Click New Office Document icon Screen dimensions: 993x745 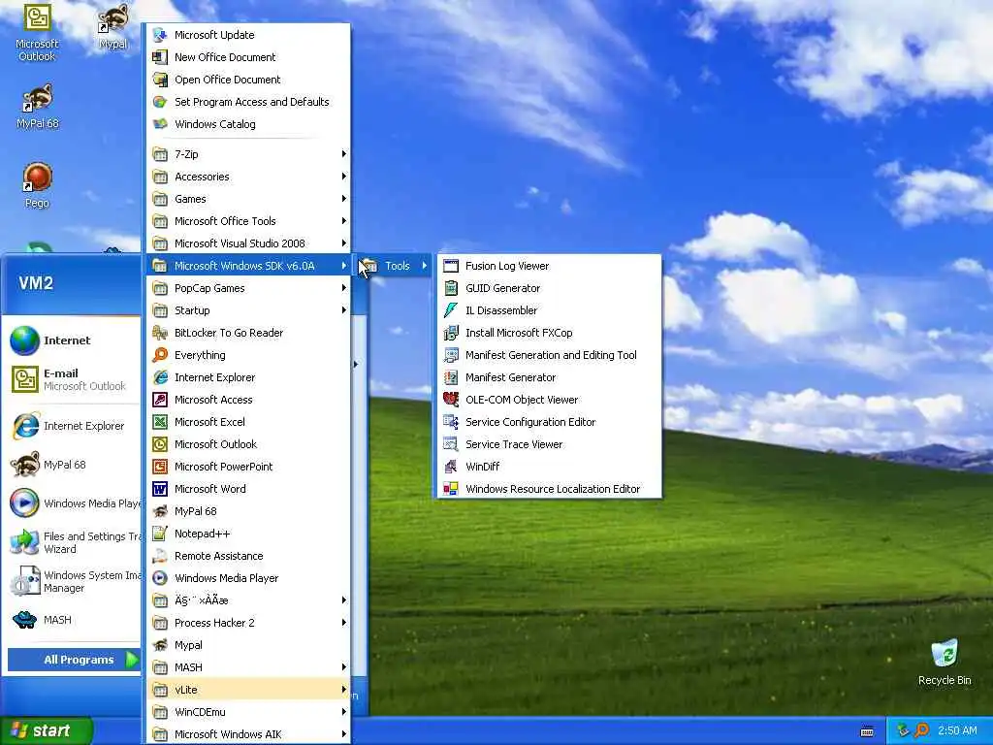[160, 57]
